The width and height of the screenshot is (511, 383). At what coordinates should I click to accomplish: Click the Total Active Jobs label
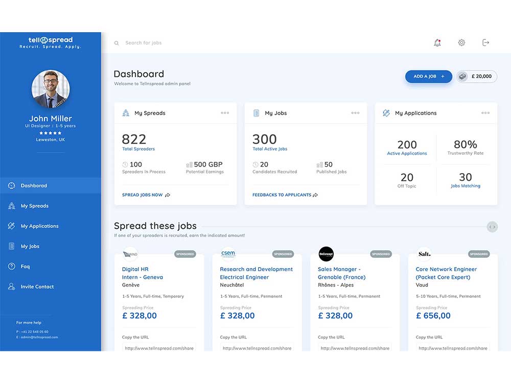click(x=270, y=149)
